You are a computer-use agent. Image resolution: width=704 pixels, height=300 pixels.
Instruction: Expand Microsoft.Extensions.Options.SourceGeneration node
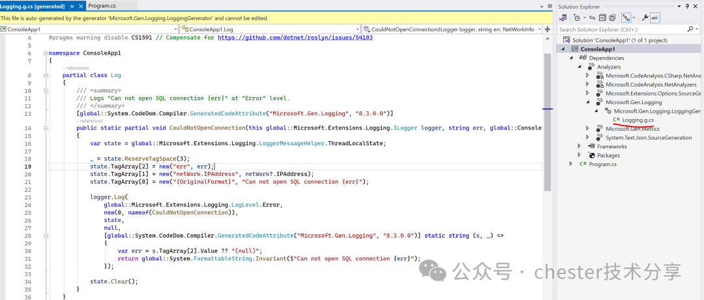point(588,93)
